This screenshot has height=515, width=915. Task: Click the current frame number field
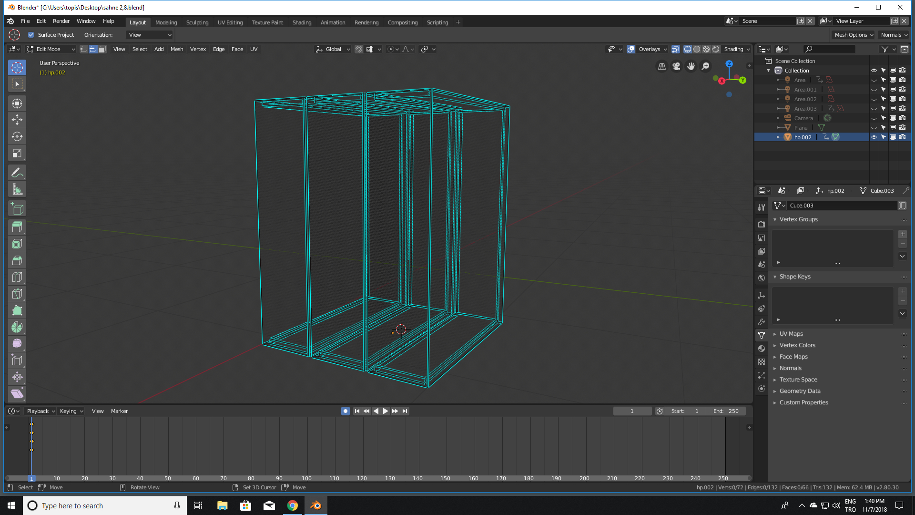pos(632,411)
